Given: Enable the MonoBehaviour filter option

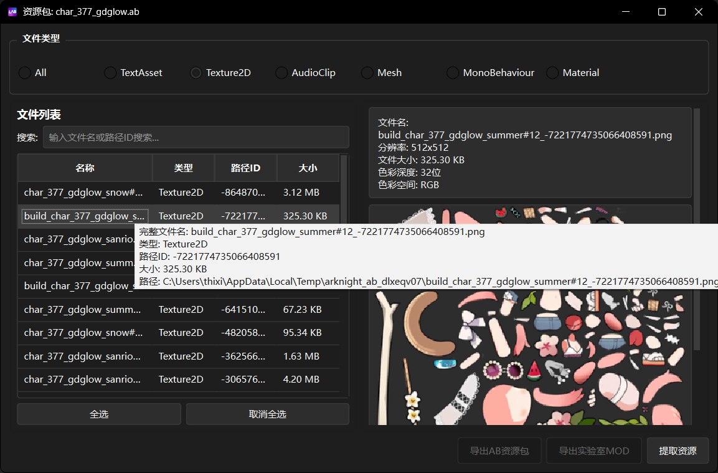Looking at the screenshot, I should coord(453,73).
